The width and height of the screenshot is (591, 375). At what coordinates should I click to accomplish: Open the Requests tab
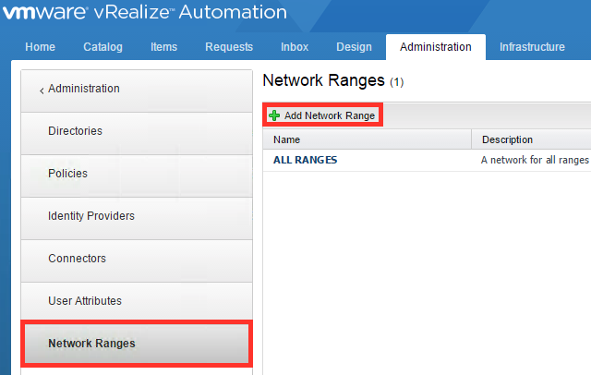pyautogui.click(x=229, y=47)
